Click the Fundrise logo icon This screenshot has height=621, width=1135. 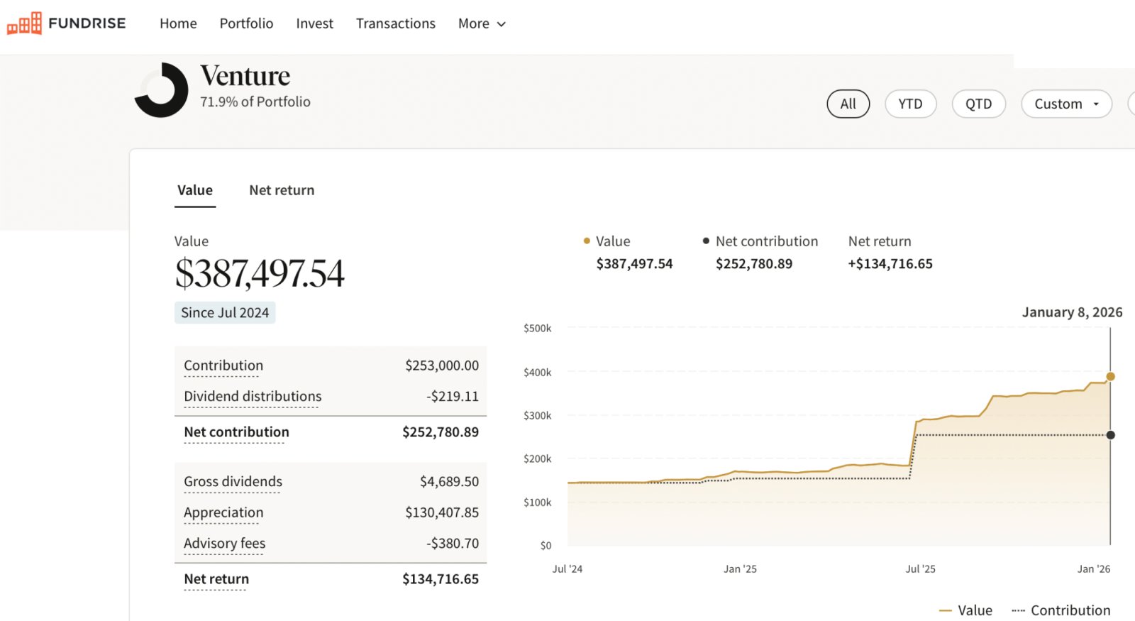point(25,23)
